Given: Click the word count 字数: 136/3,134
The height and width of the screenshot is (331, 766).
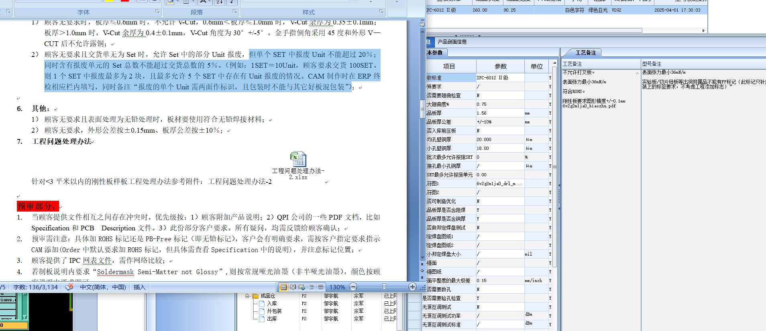Looking at the screenshot, I should click(x=36, y=287).
